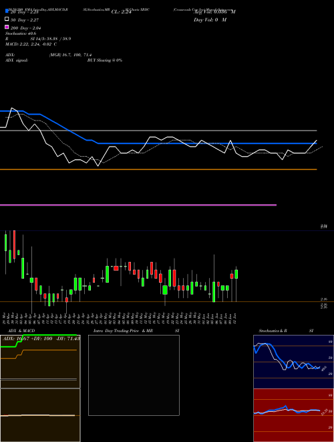The width and height of the screenshot is (334, 442).
Task: Click the 'MACD: 2.22, 2.24, -0.02 C' line
Action: [x=31, y=44]
